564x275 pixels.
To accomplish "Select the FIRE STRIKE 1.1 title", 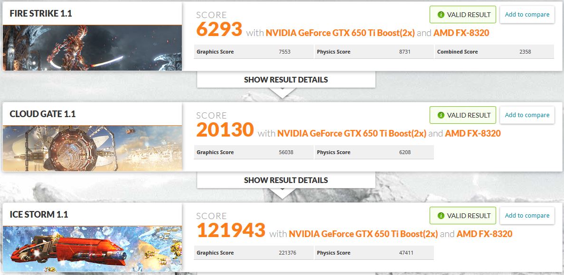I will [x=41, y=14].
